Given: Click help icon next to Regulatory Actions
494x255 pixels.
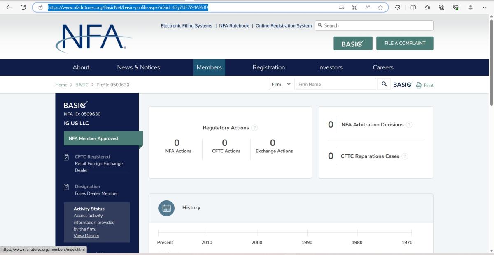Looking at the screenshot, I should point(254,128).
